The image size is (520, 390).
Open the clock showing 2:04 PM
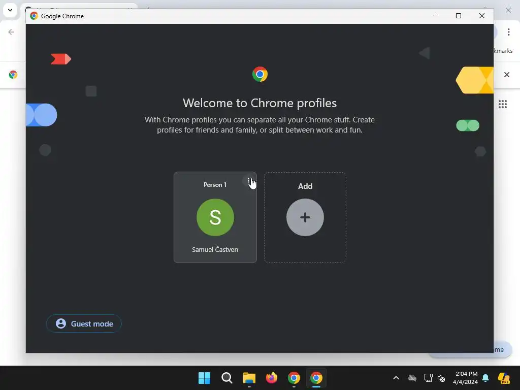click(x=465, y=378)
